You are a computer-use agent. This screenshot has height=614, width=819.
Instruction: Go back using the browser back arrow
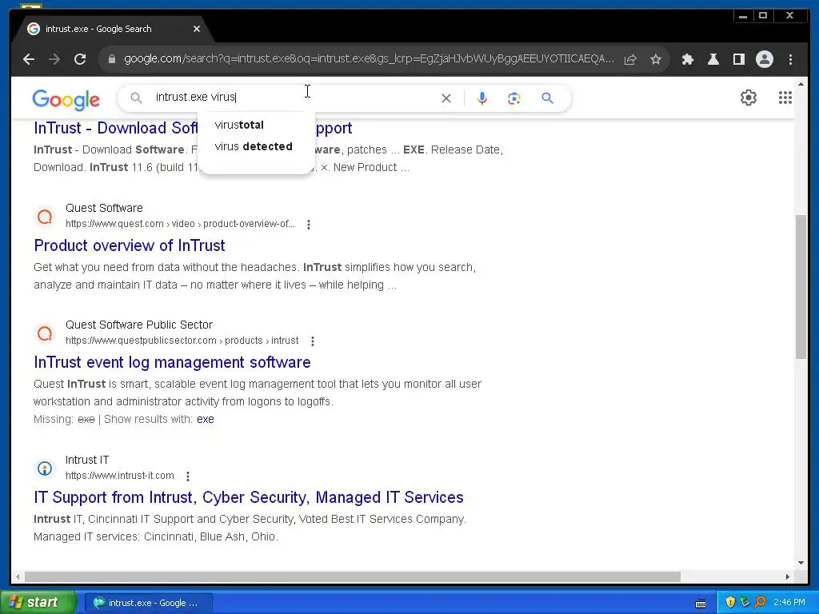pos(29,59)
